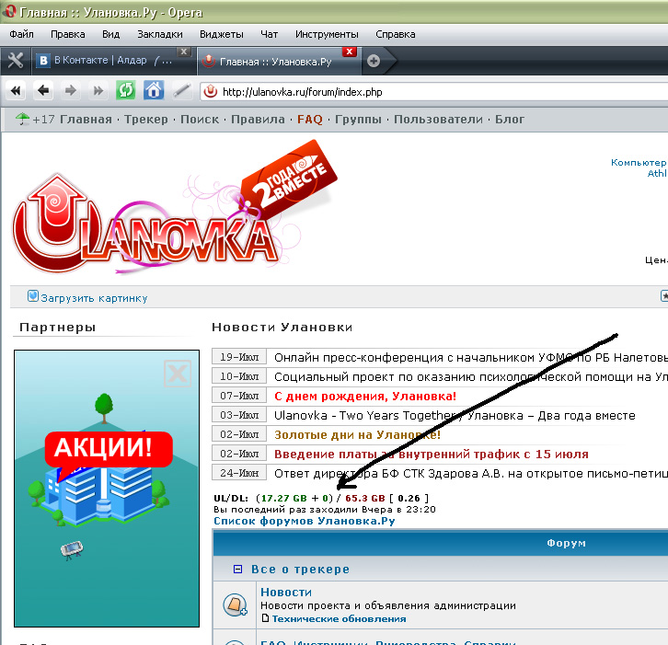Open the Главная site nav link
Screen dimensions: 668x645
(x=86, y=120)
